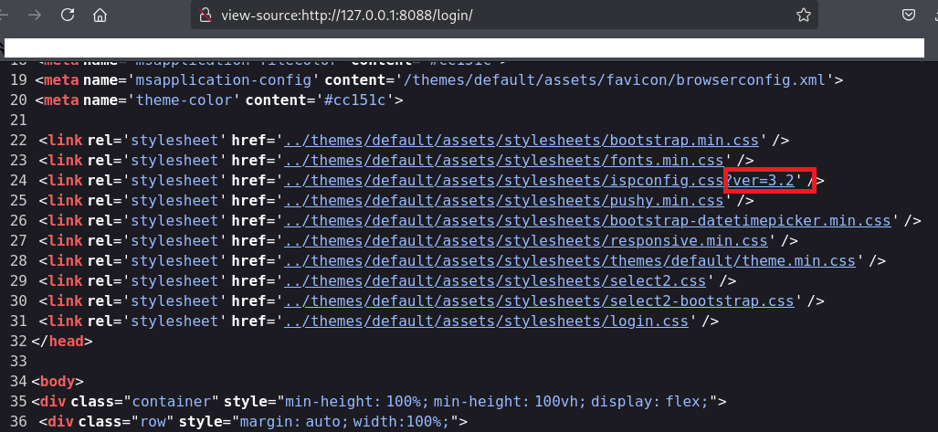Screen dimensions: 938x432
Task: Bookmark this page with the star
Action: click(x=804, y=15)
